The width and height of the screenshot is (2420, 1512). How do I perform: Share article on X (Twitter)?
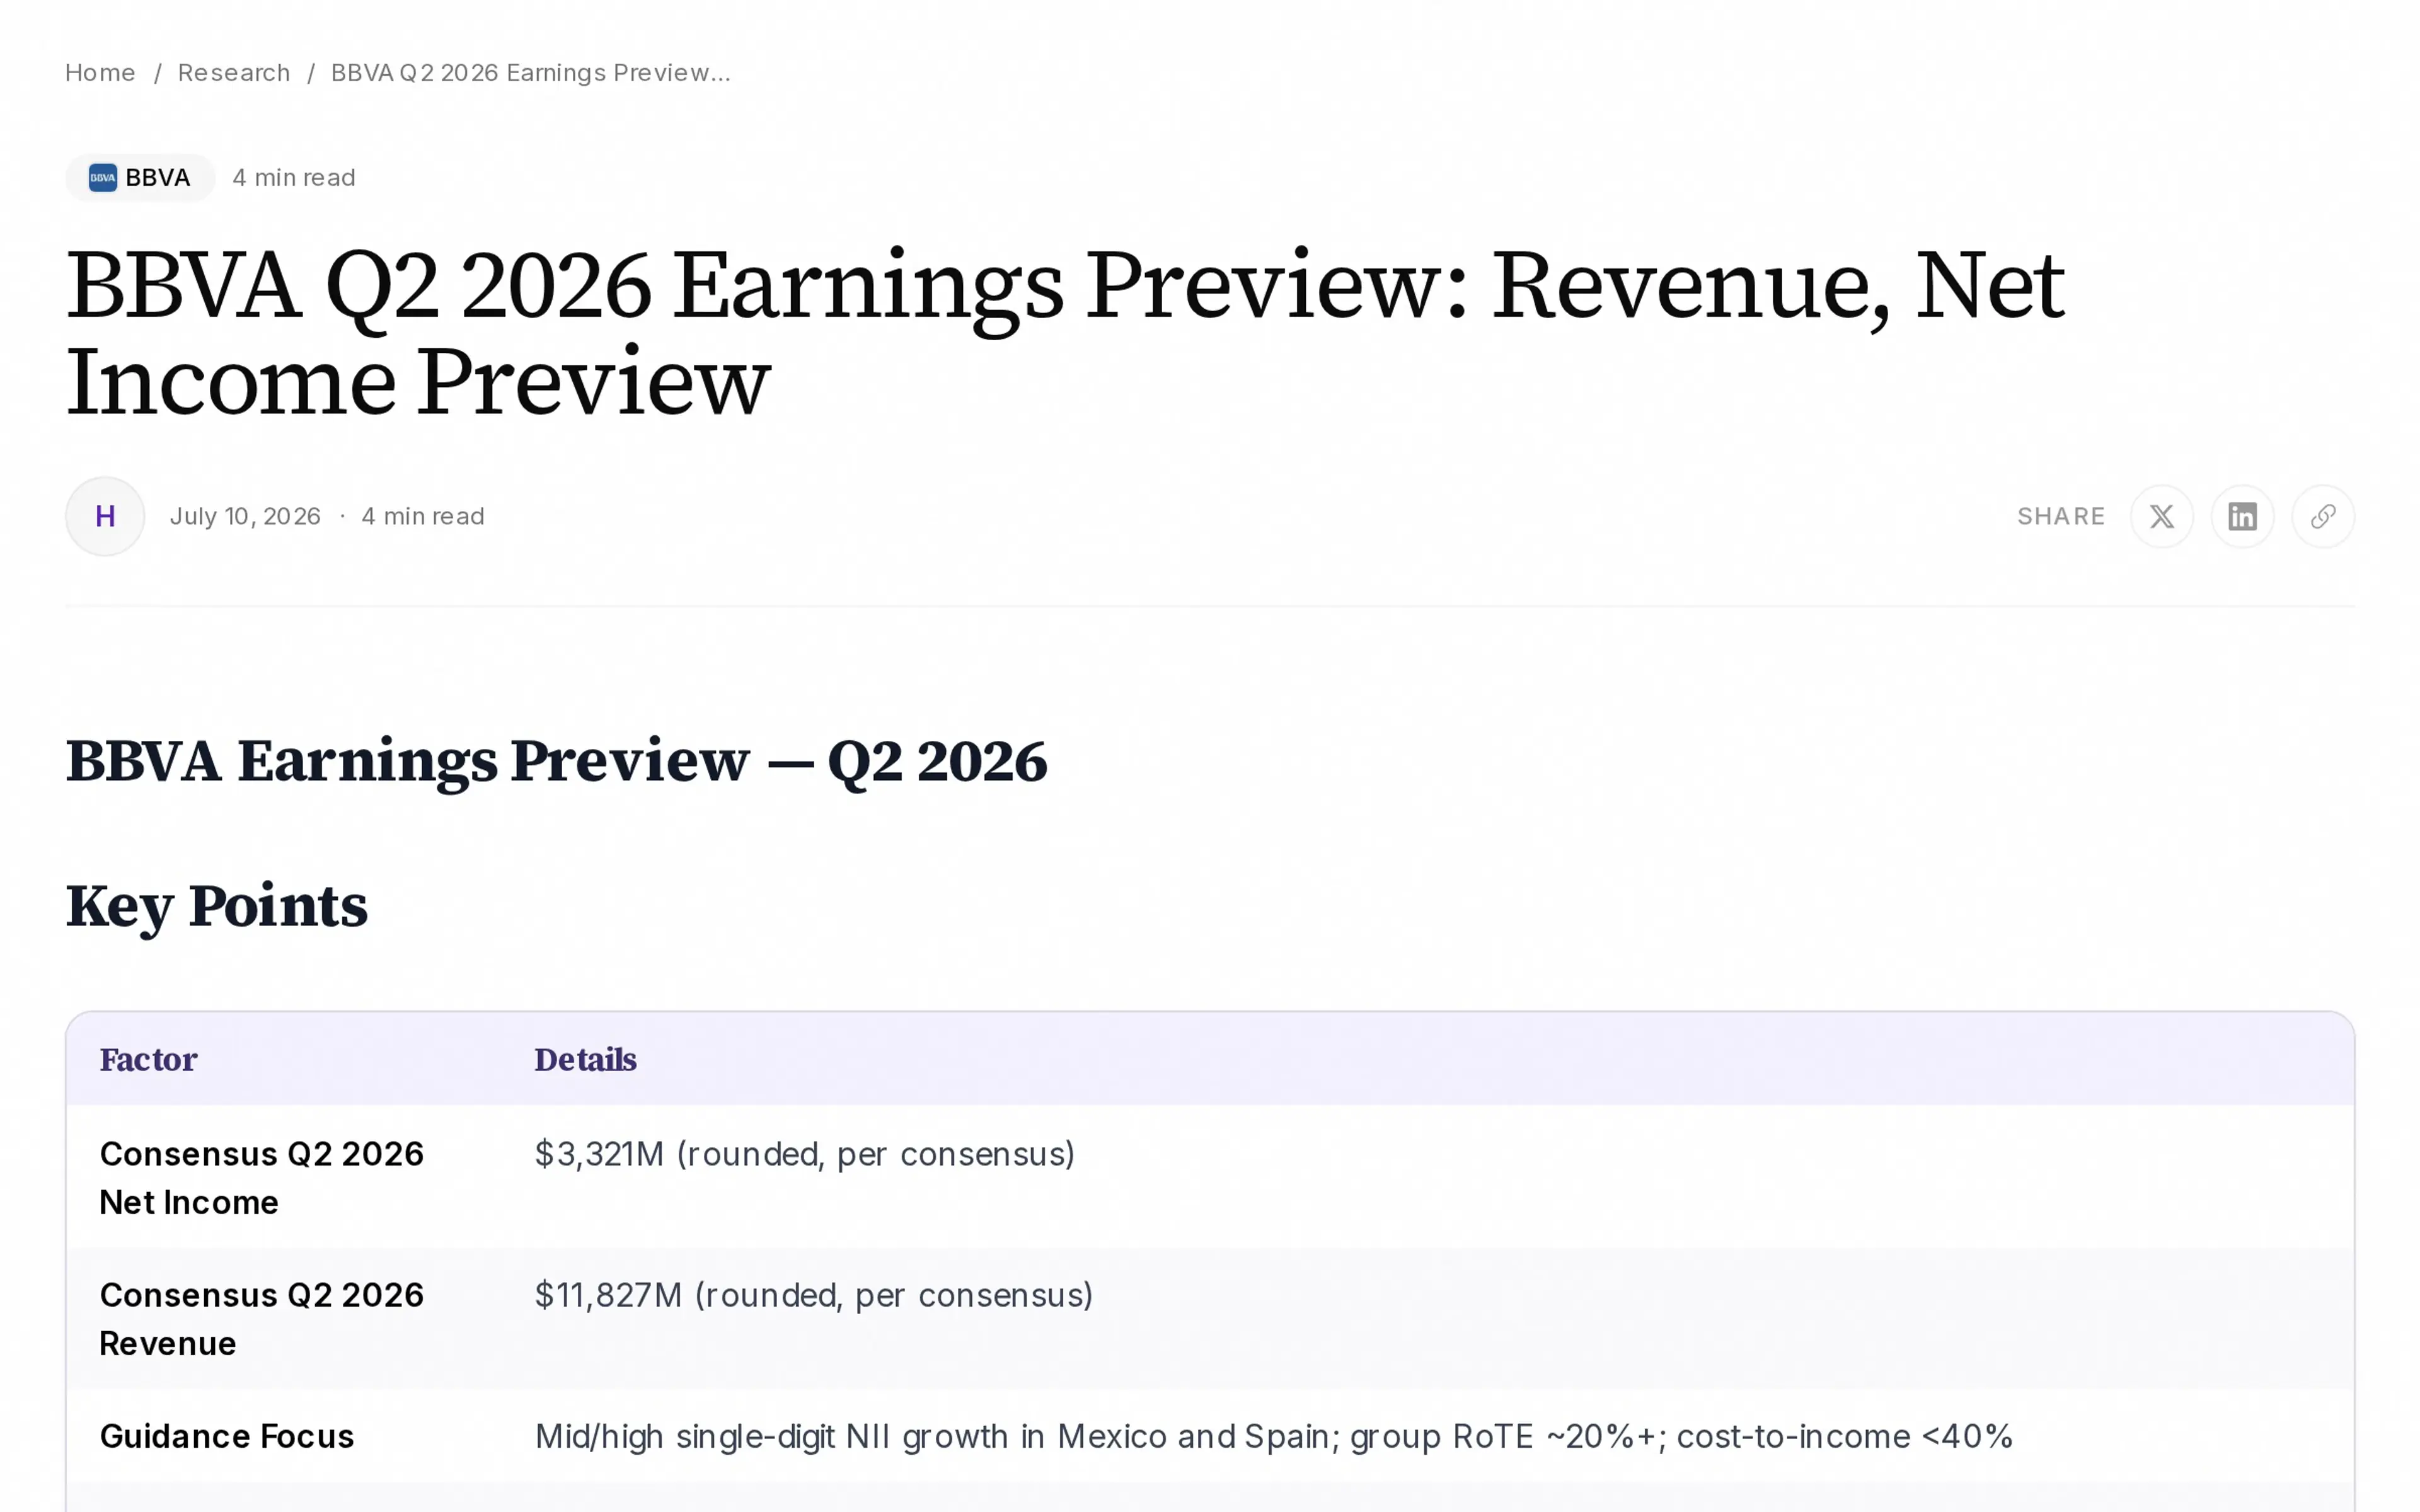[x=2161, y=516]
